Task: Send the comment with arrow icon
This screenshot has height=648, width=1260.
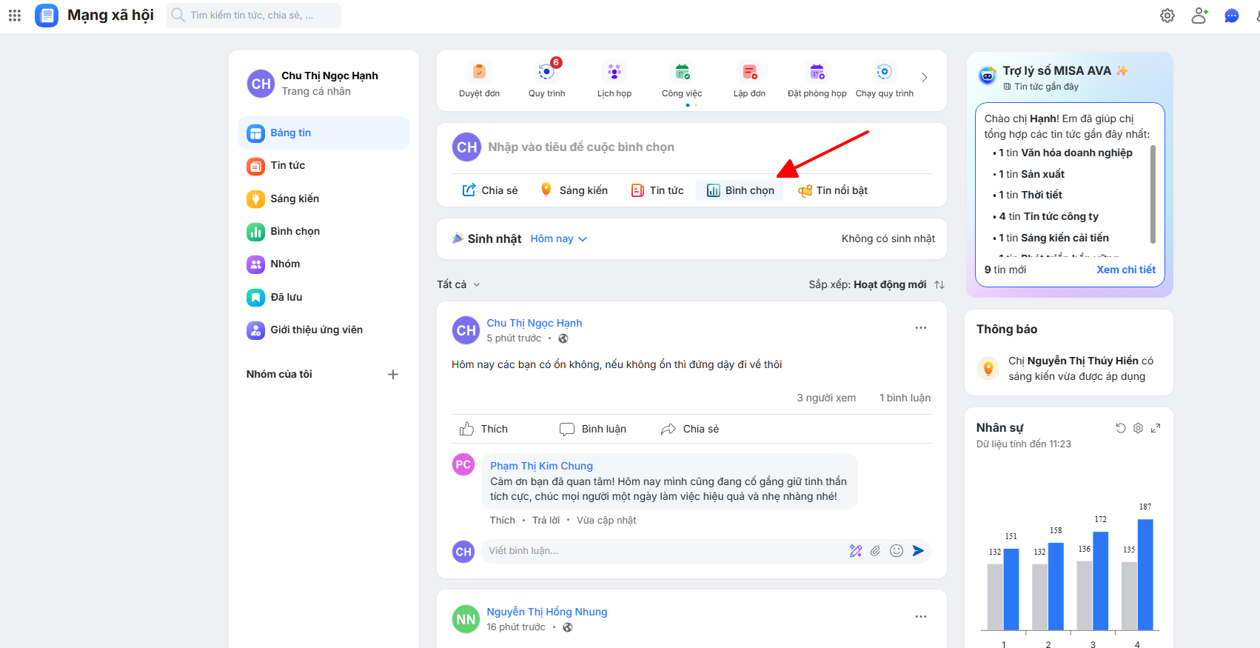Action: click(919, 551)
